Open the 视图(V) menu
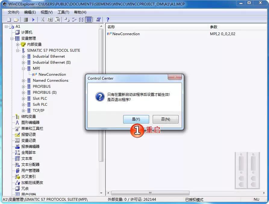This screenshot has height=204, width=269. (x=46, y=12)
